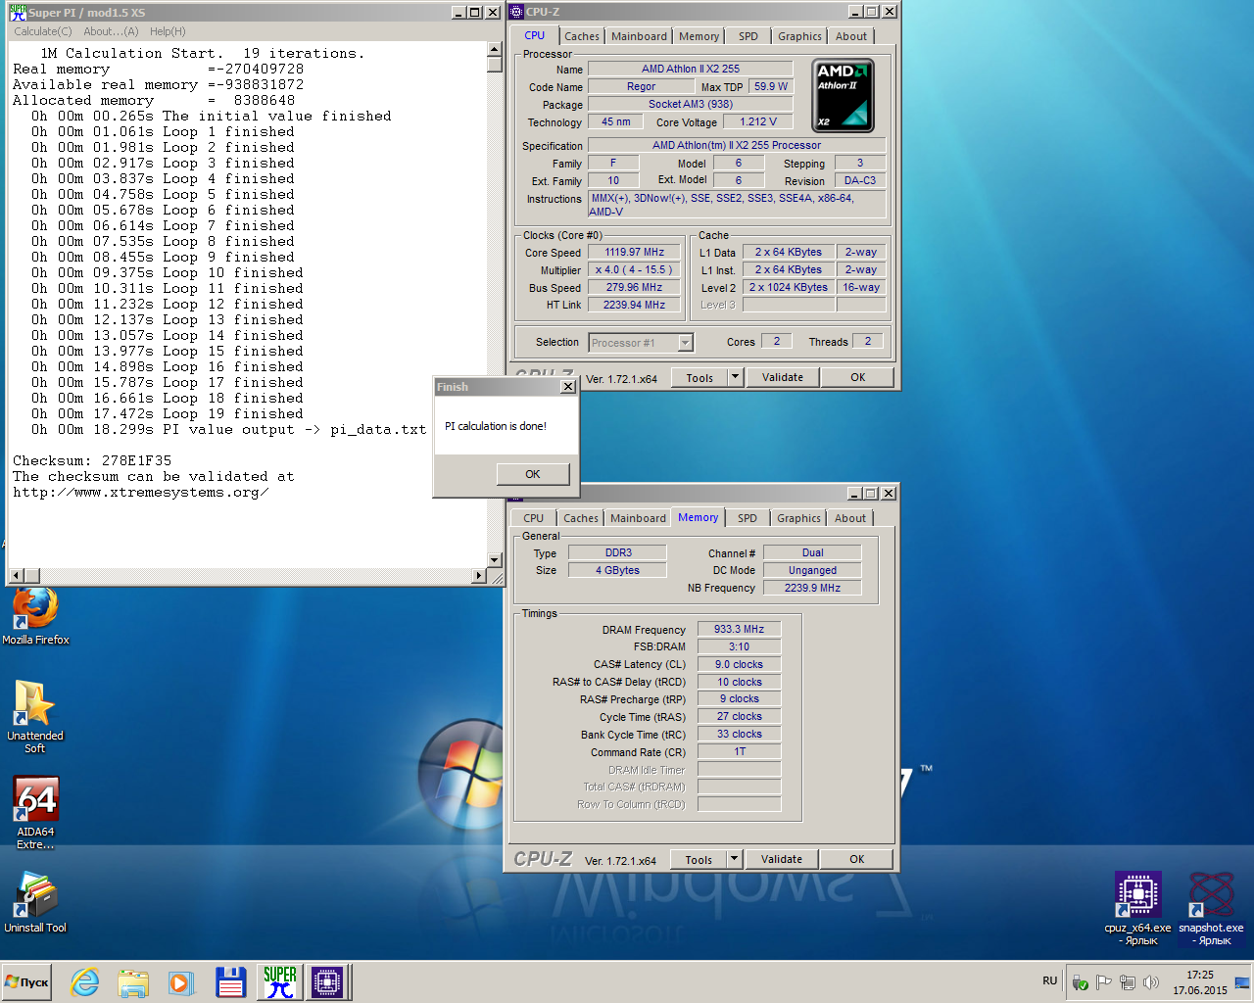Open the volume speaker tray icon
This screenshot has height=1003, width=1254.
pos(1151,982)
